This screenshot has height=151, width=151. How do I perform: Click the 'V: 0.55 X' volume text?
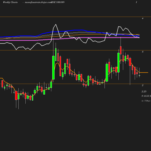coord(146,96)
